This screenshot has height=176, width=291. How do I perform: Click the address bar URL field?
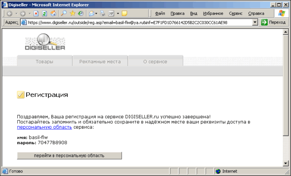click(139, 23)
